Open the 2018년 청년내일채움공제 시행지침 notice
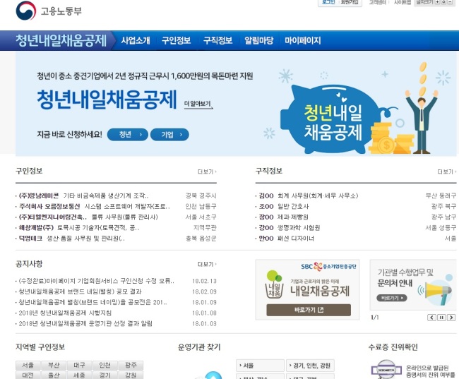Image resolution: width=459 pixels, height=379 pixels. [65, 313]
